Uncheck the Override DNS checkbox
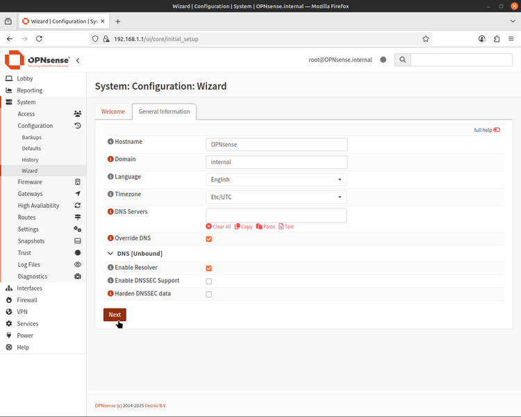The width and height of the screenshot is (521, 417). tap(208, 239)
